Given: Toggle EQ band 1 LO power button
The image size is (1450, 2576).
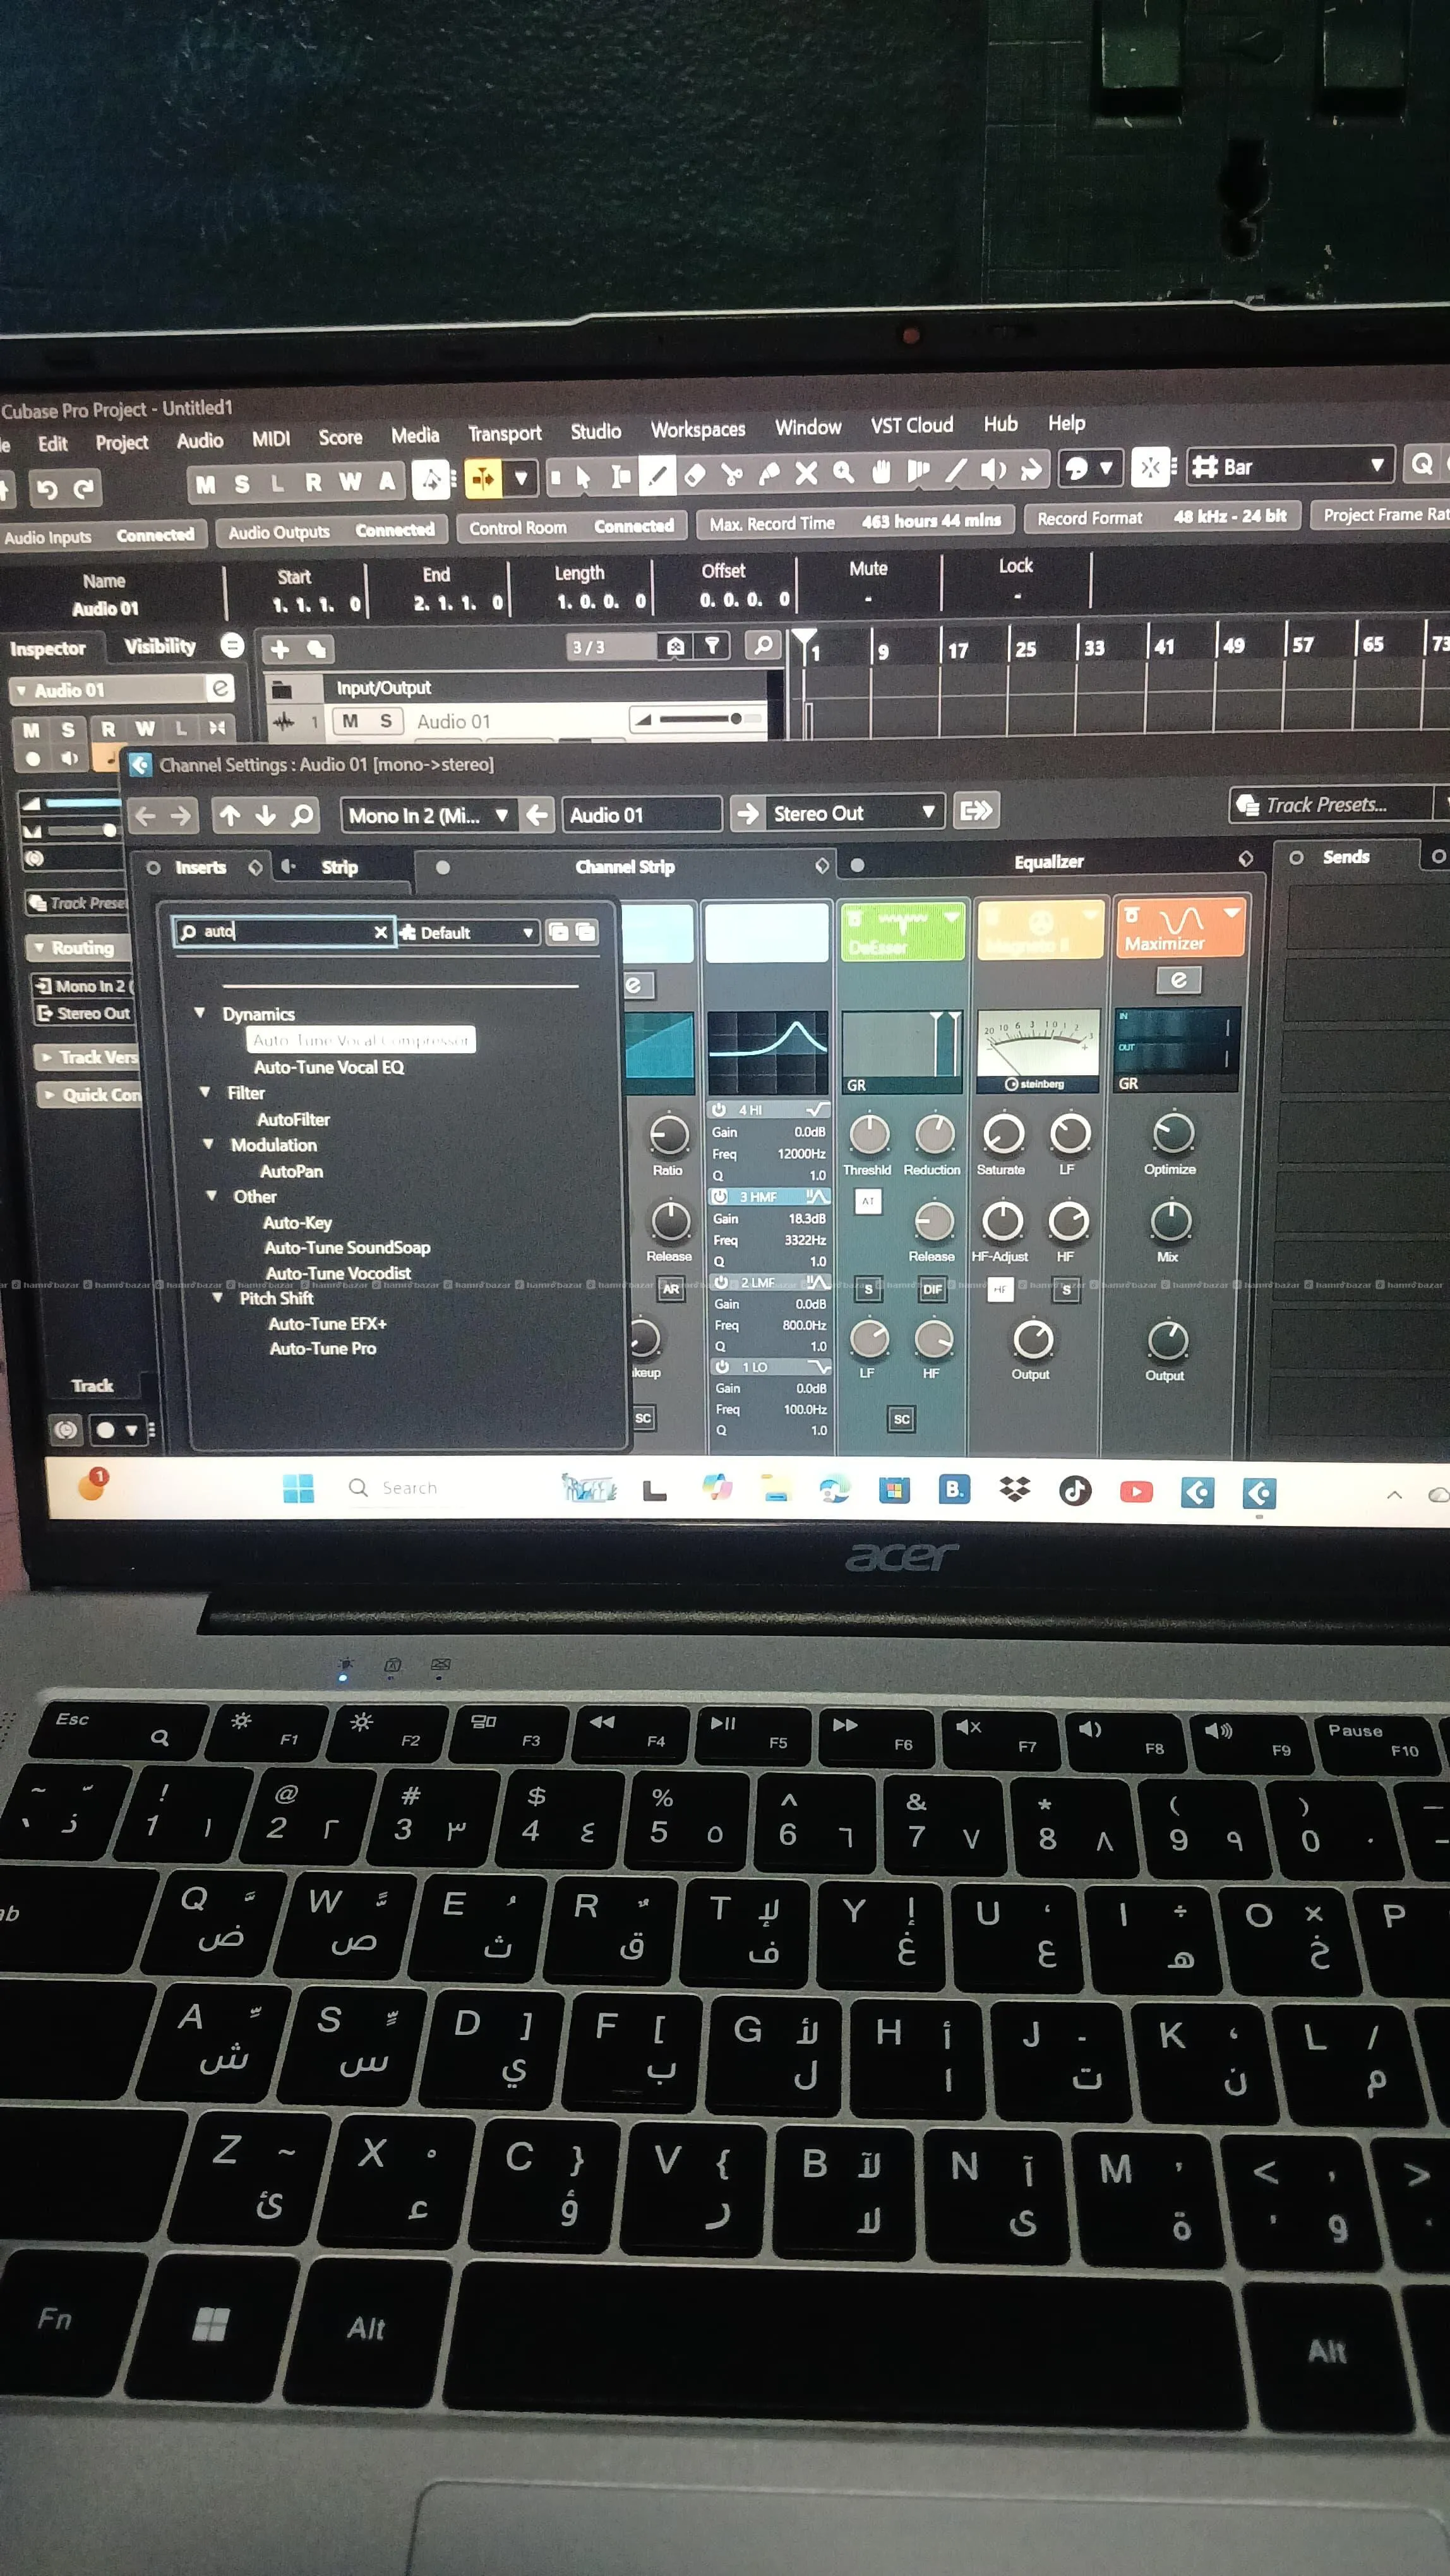Looking at the screenshot, I should coord(721,1366).
